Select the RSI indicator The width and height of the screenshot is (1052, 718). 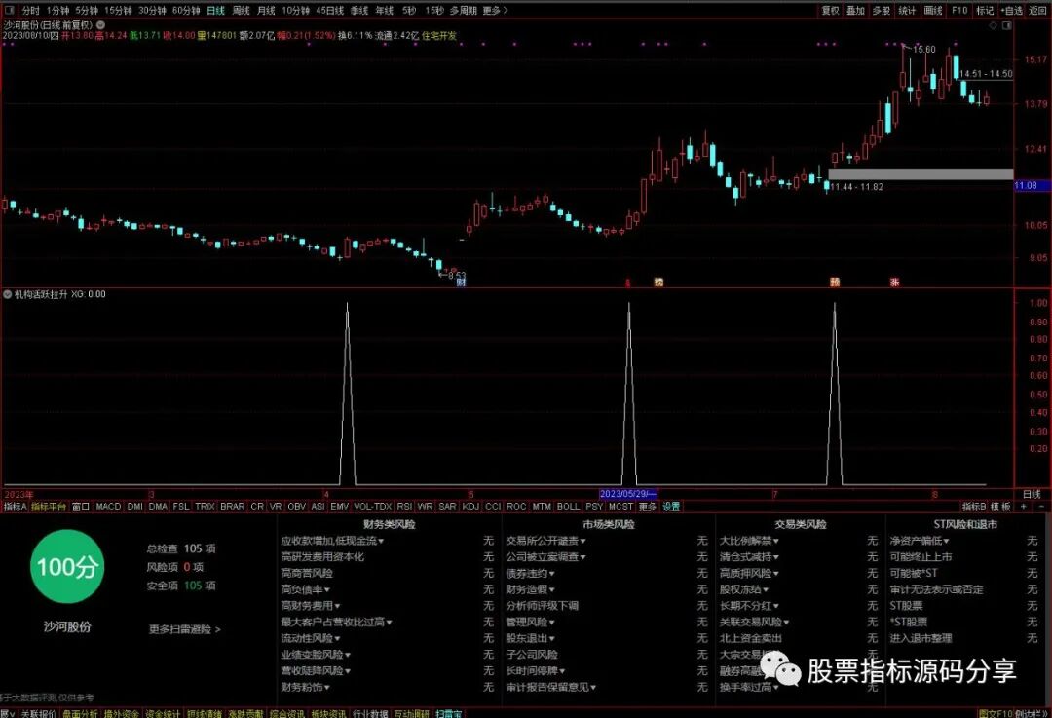tap(404, 507)
